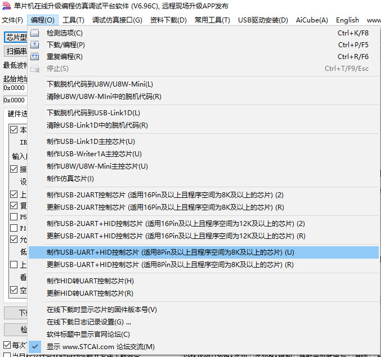Screen dimensions: 381x357
Task: Toggle the checkbox labeled 本
Action: pos(14,130)
